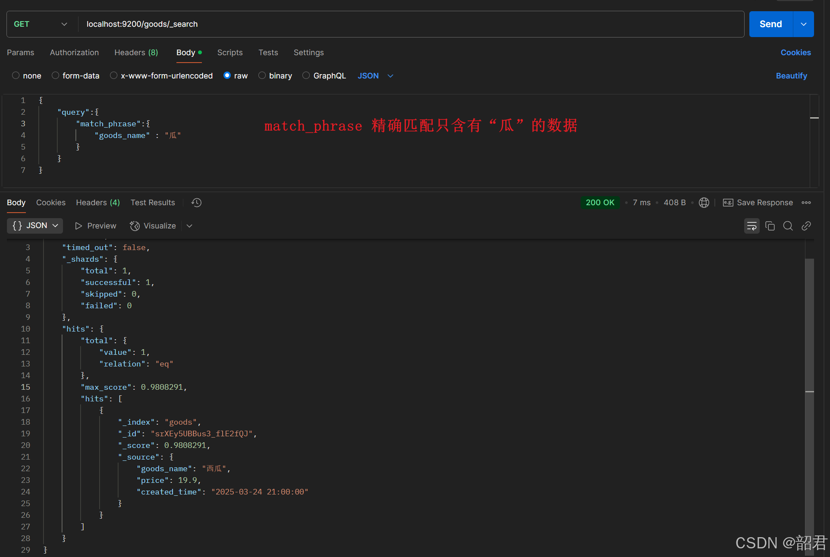Click the request URL input field

coord(410,24)
